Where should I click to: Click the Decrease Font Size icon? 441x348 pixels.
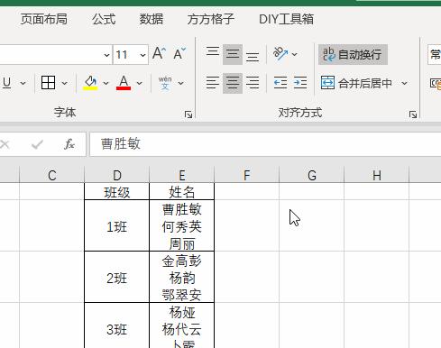[179, 54]
